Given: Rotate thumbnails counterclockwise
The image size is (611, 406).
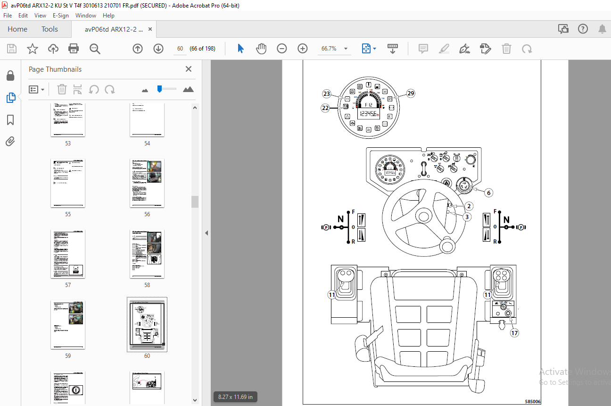Looking at the screenshot, I should pos(94,89).
